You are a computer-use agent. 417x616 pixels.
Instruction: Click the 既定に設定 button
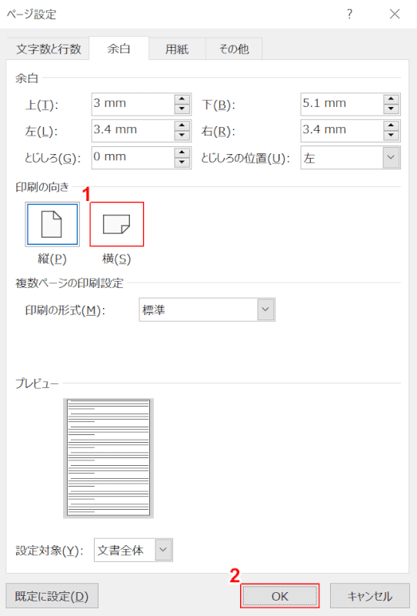click(x=52, y=596)
